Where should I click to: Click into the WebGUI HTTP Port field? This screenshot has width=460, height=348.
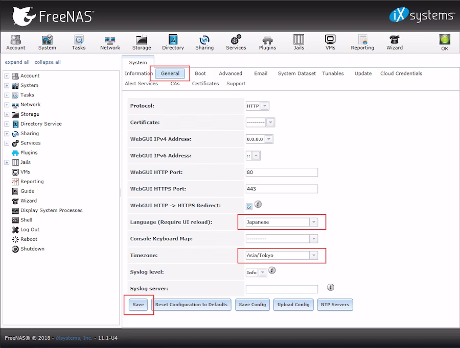(282, 172)
